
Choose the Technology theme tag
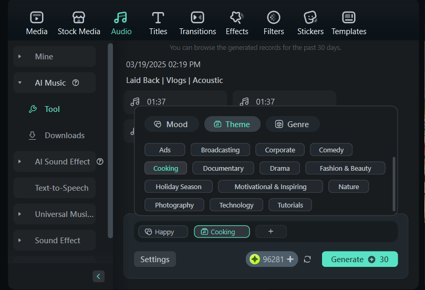coord(236,205)
